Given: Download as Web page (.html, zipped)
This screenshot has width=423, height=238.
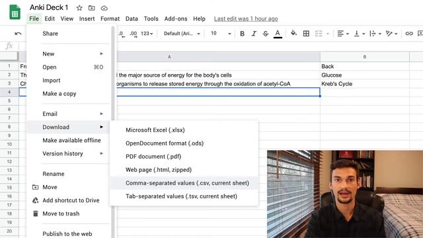Looking at the screenshot, I should point(184,170).
